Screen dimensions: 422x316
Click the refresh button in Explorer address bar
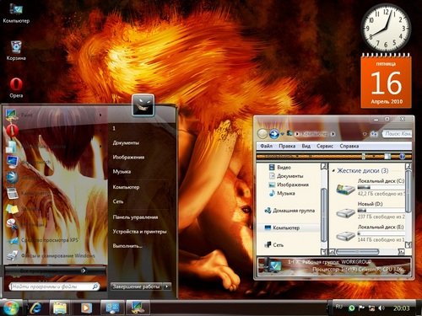[374, 134]
